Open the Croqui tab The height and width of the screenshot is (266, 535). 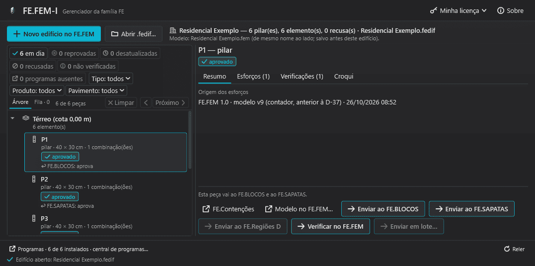(344, 77)
